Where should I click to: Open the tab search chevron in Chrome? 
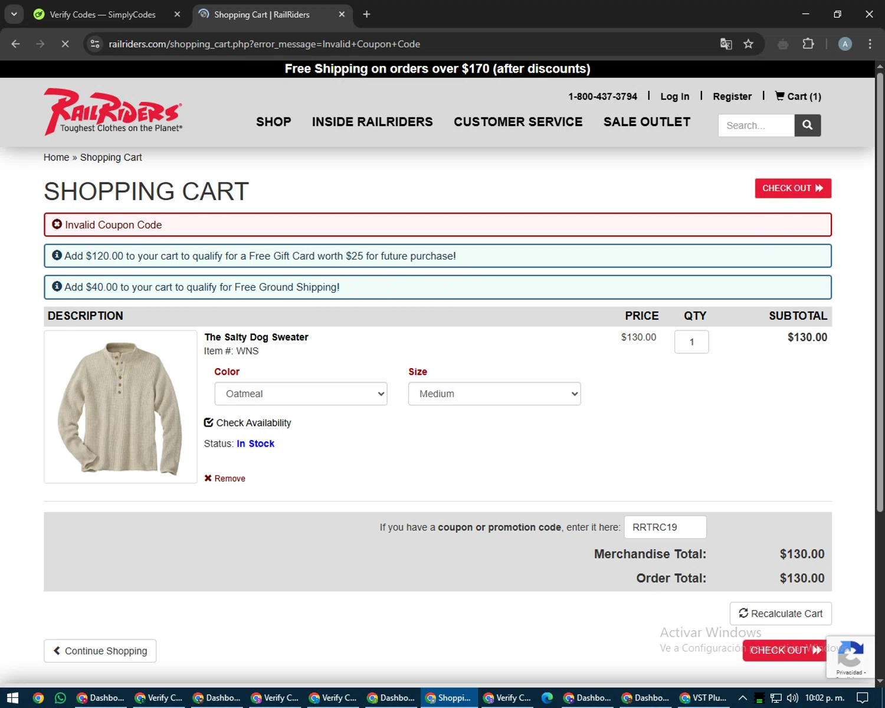[x=14, y=14]
